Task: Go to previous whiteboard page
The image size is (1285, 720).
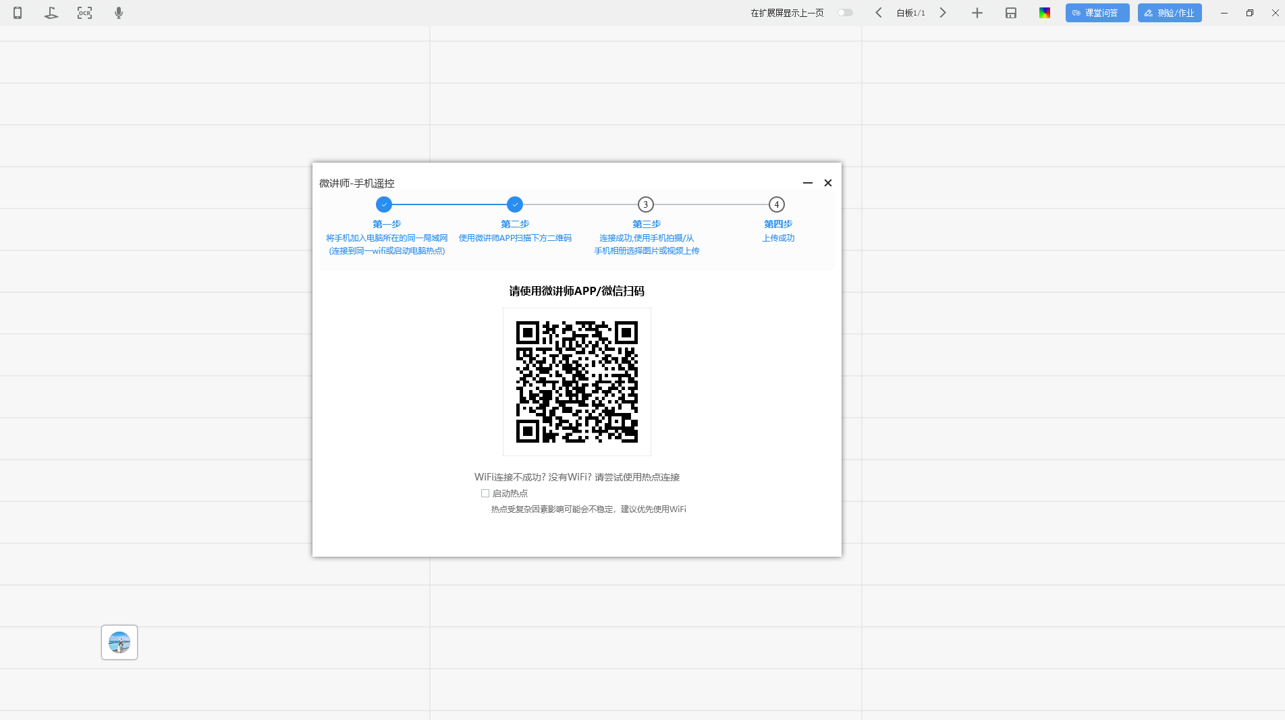Action: click(879, 13)
